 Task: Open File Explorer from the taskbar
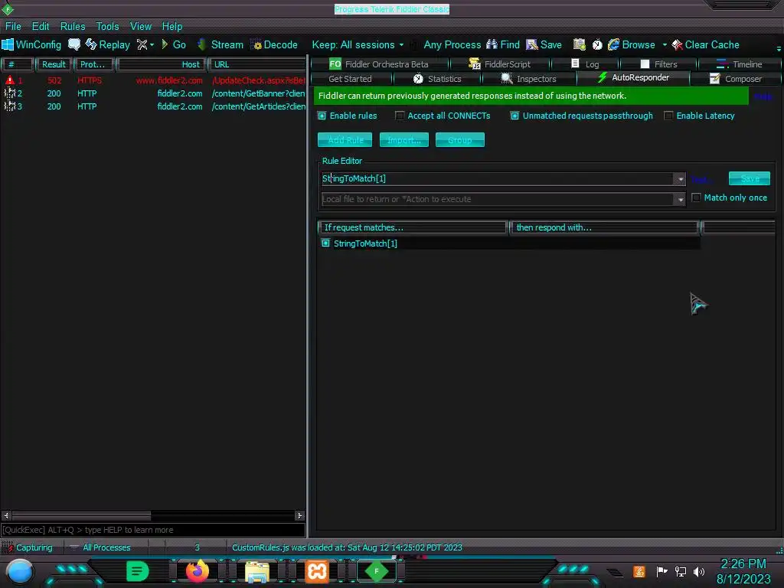click(x=256, y=571)
